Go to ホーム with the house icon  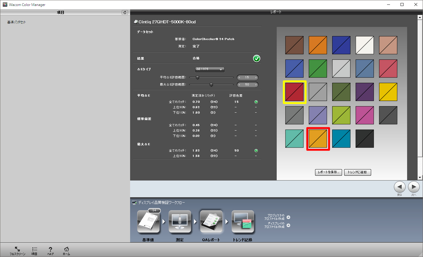(67, 250)
